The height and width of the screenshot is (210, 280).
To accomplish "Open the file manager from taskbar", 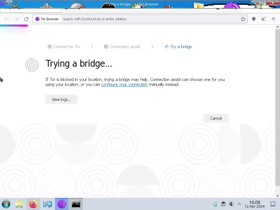I will pos(19,204).
